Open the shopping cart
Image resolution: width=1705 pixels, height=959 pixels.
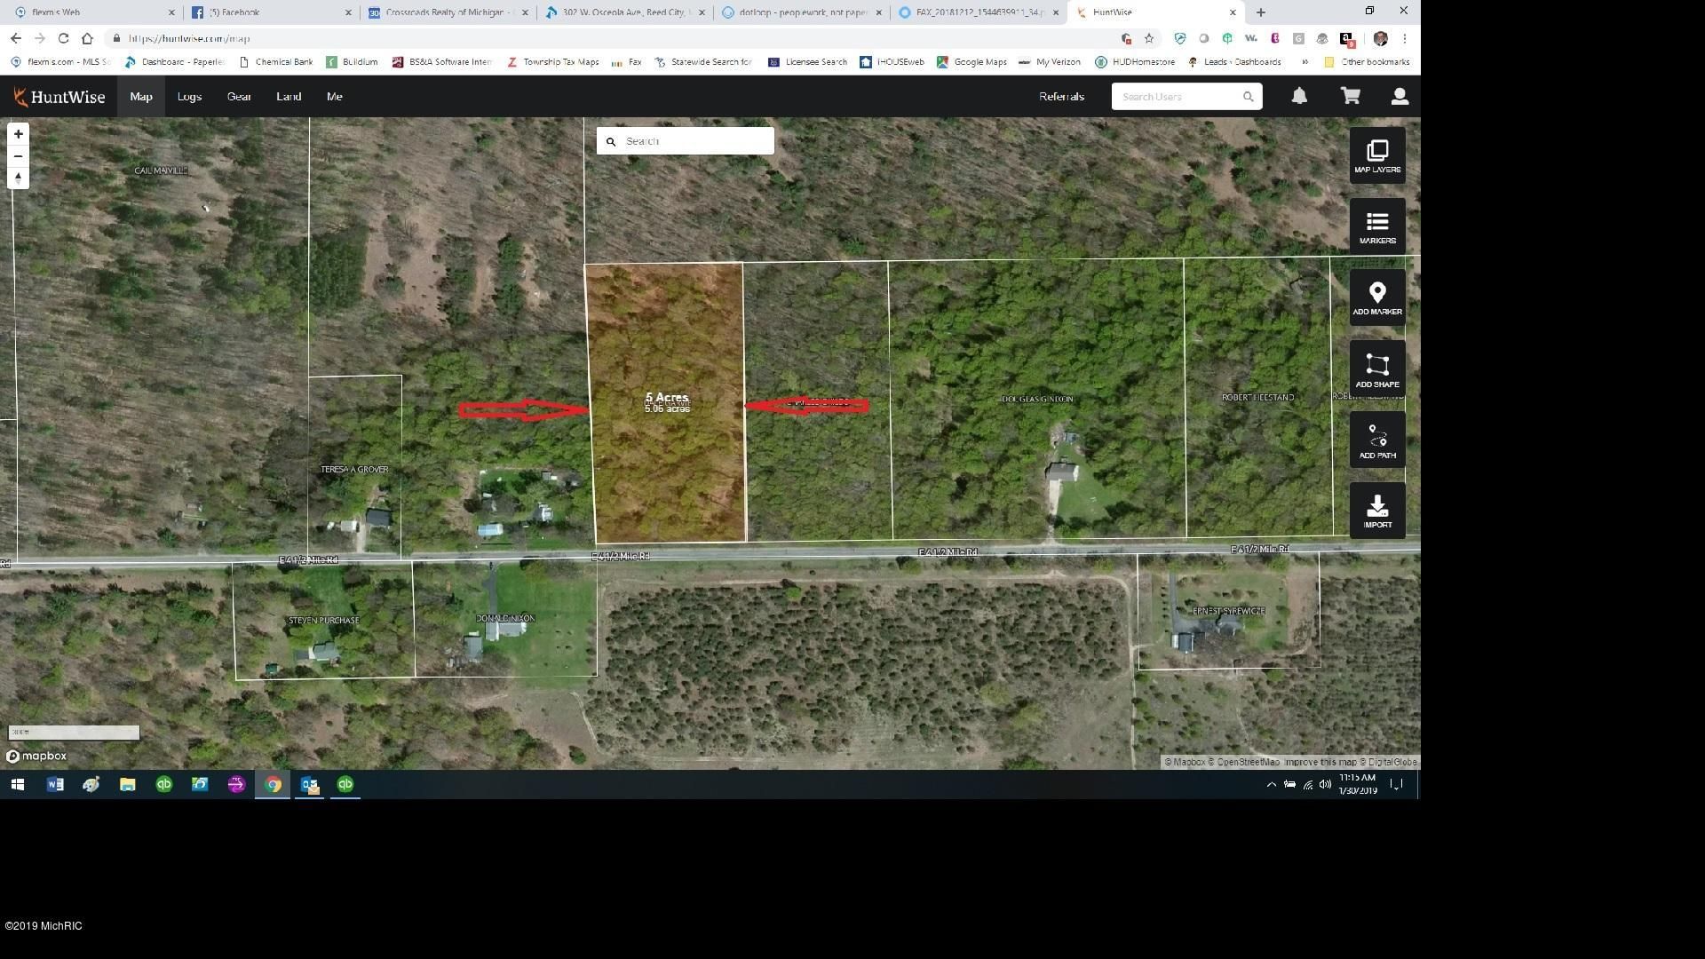pyautogui.click(x=1350, y=96)
